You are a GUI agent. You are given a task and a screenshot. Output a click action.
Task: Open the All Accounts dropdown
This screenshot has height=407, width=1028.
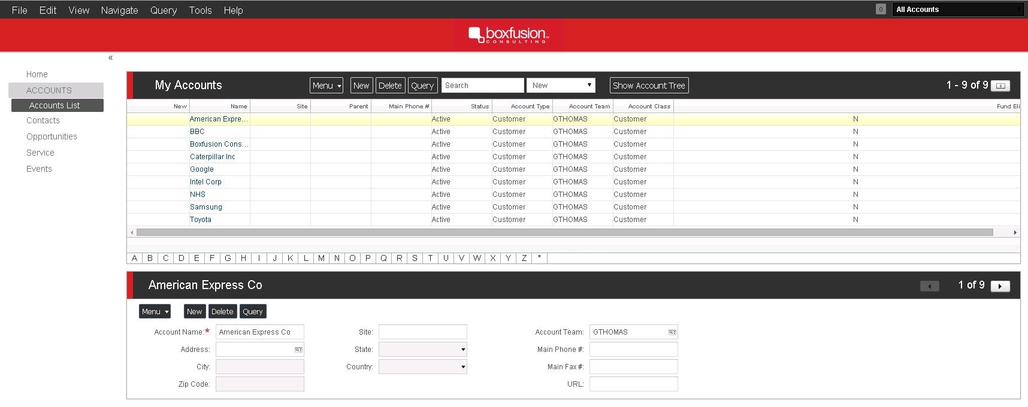point(958,9)
